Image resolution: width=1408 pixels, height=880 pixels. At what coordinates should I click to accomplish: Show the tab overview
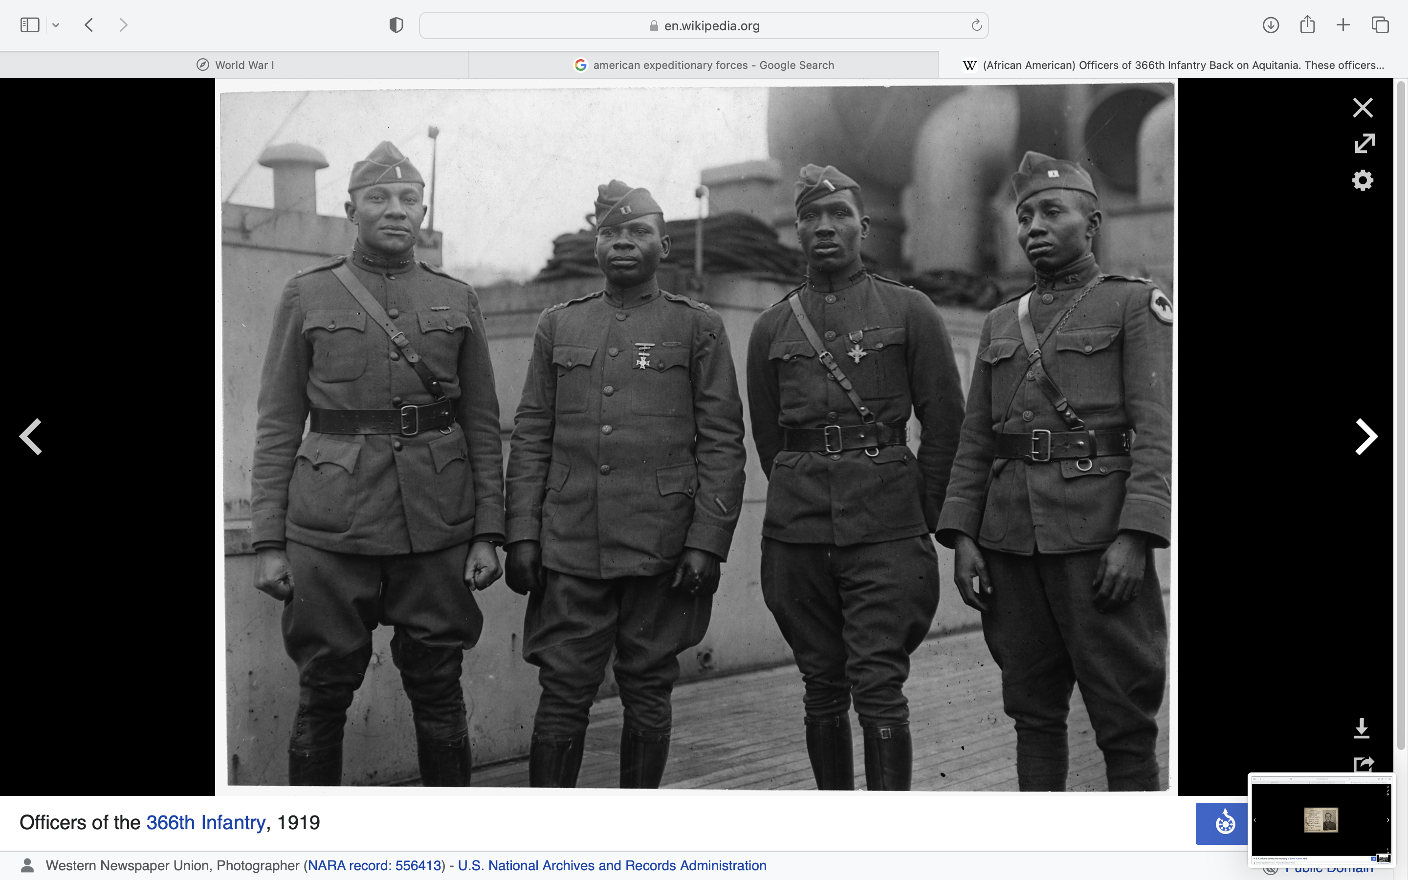point(1380,25)
